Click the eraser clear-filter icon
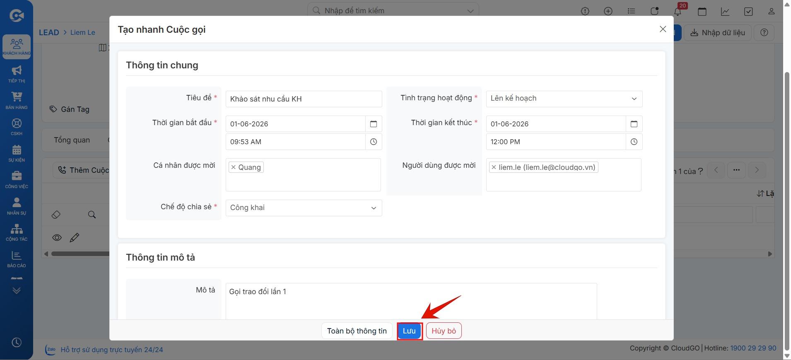 click(56, 215)
